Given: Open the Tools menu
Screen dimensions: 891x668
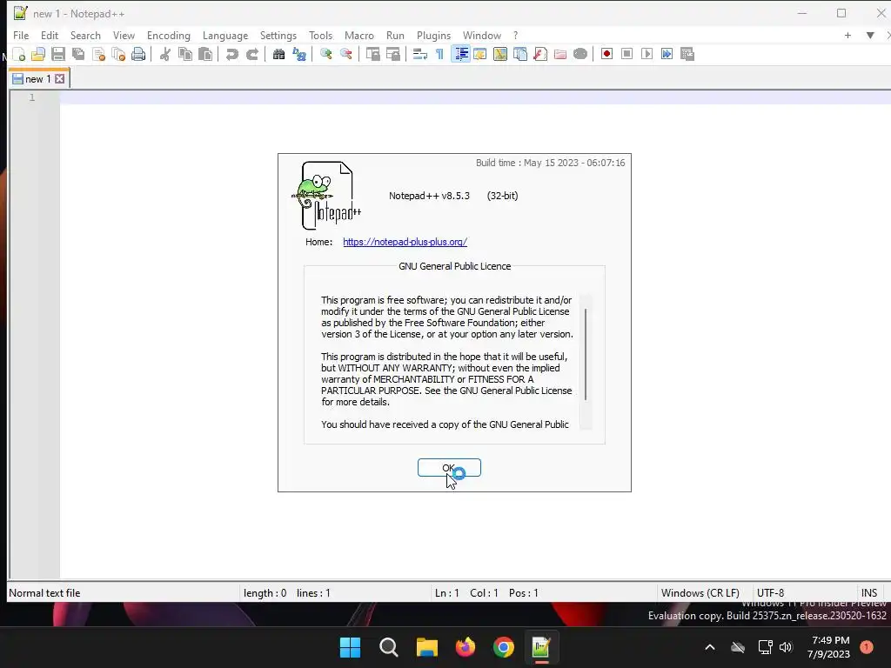Looking at the screenshot, I should pos(320,35).
